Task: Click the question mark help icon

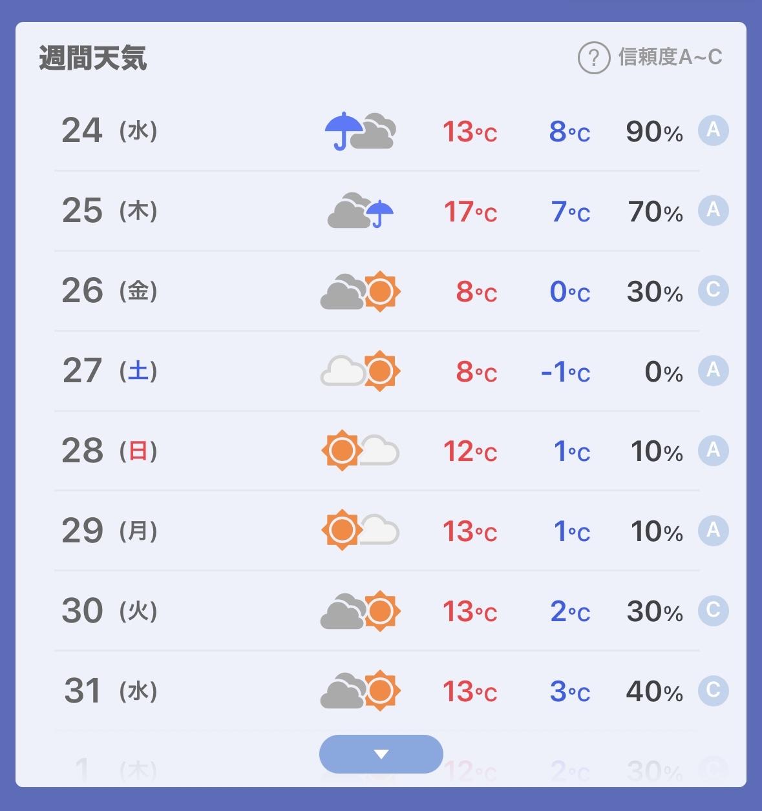Action: (x=593, y=57)
